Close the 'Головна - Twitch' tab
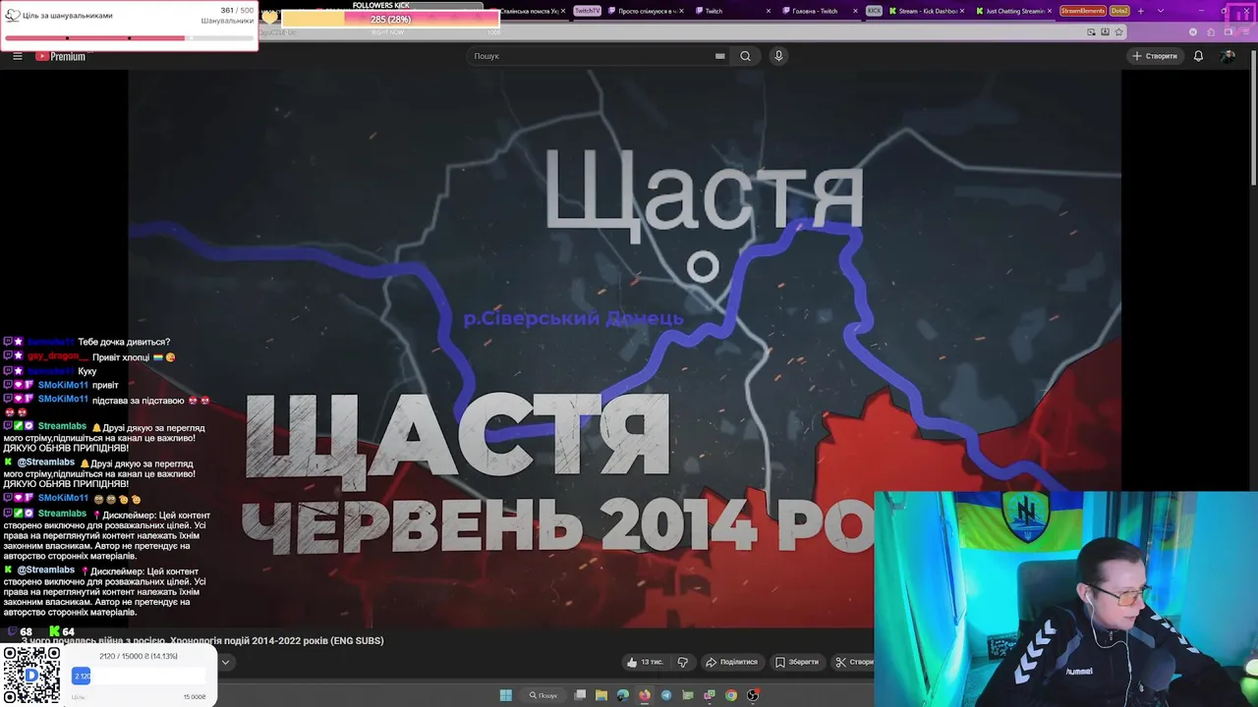 pyautogui.click(x=854, y=11)
